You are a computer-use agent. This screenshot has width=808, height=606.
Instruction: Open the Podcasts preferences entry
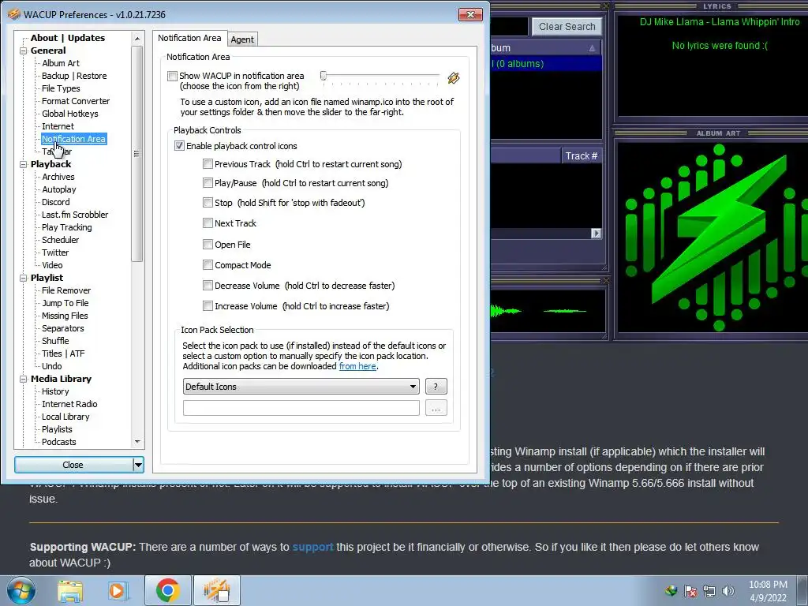coord(58,442)
